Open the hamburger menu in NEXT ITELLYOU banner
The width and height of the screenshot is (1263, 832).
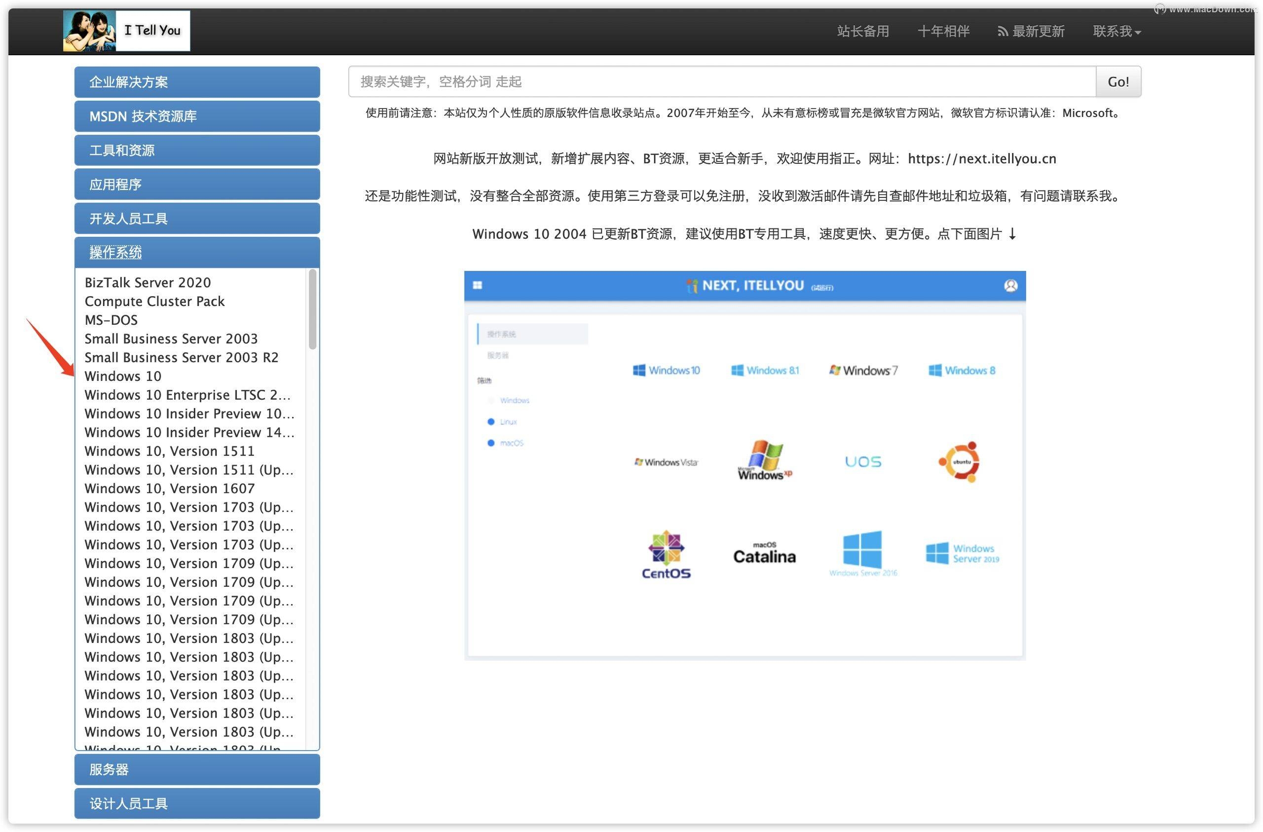coord(478,286)
